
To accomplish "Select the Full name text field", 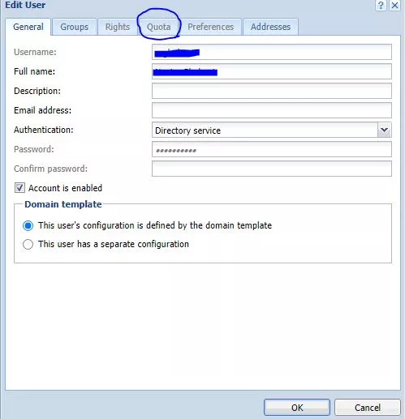I will [x=272, y=71].
